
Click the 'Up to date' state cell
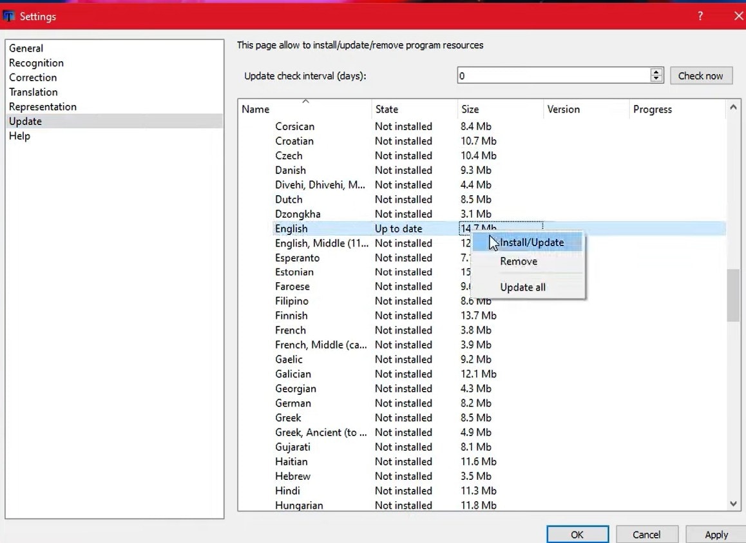(x=399, y=229)
